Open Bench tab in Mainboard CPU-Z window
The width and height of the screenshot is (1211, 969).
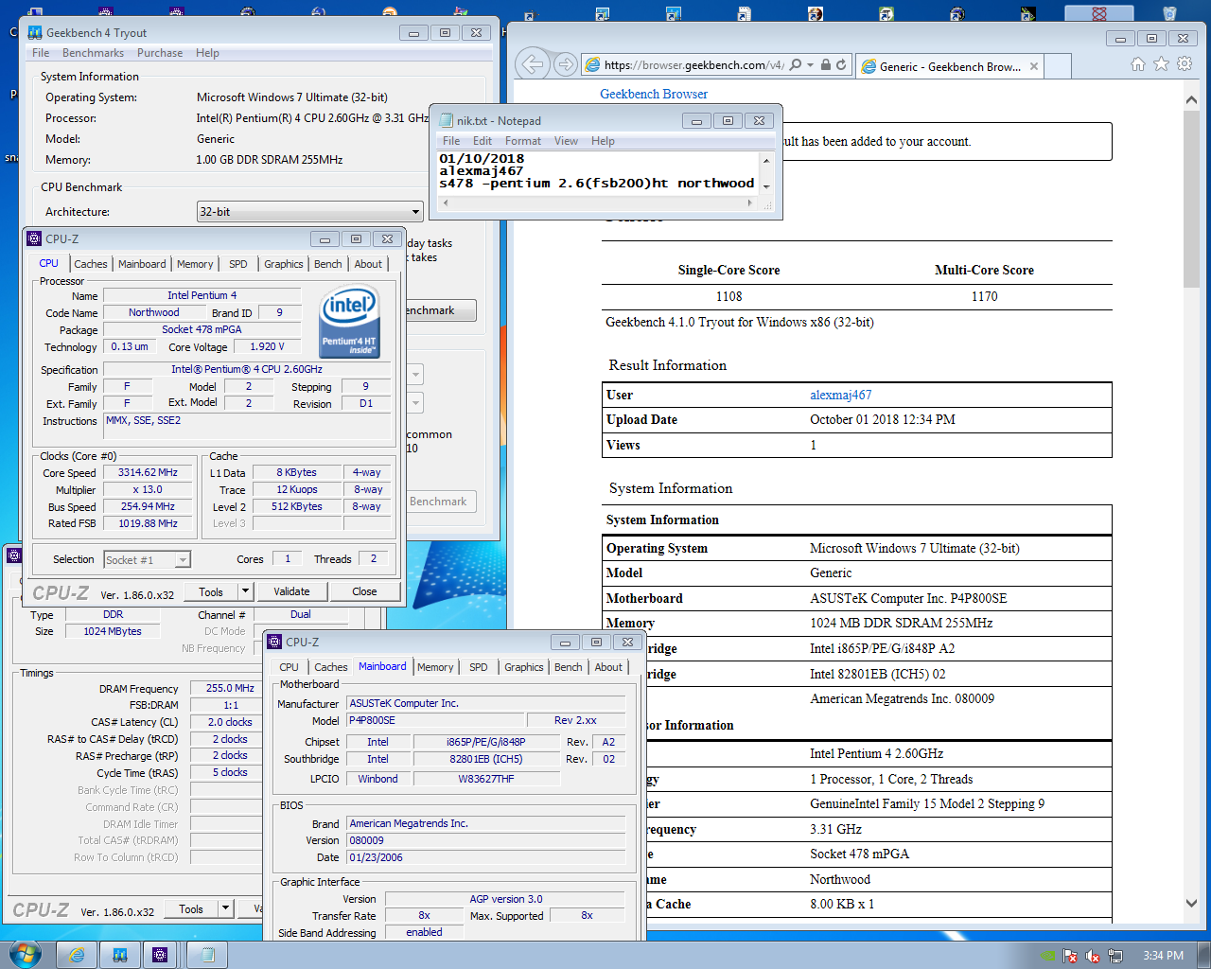[569, 667]
